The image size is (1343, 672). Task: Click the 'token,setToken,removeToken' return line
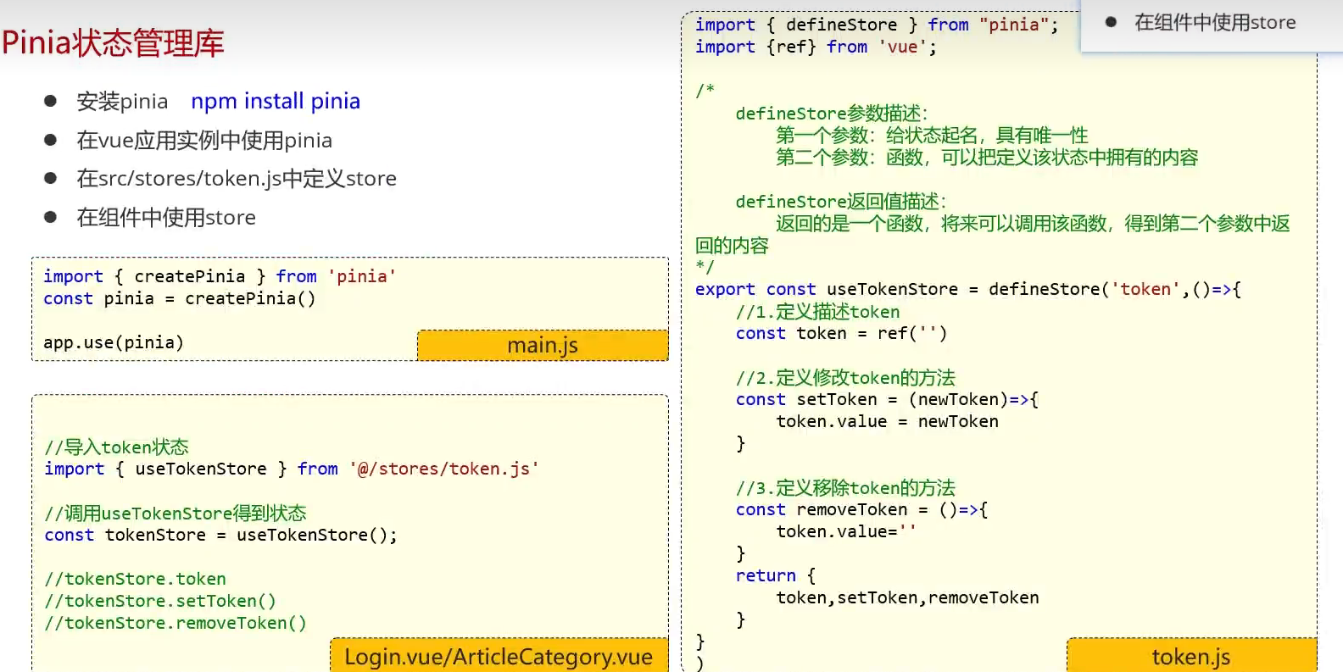tap(907, 597)
